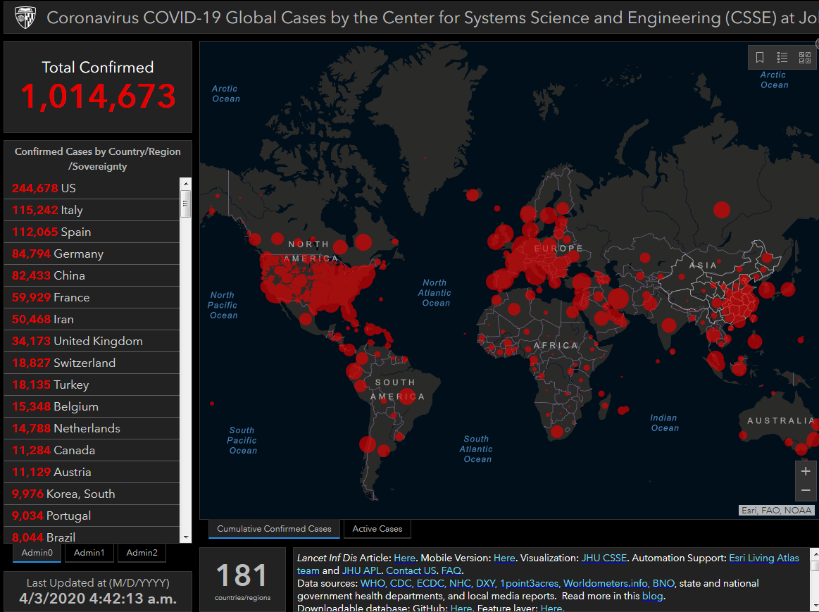Click the Johns Hopkins shield logo
Screen dimensions: 819x612
[25, 17]
